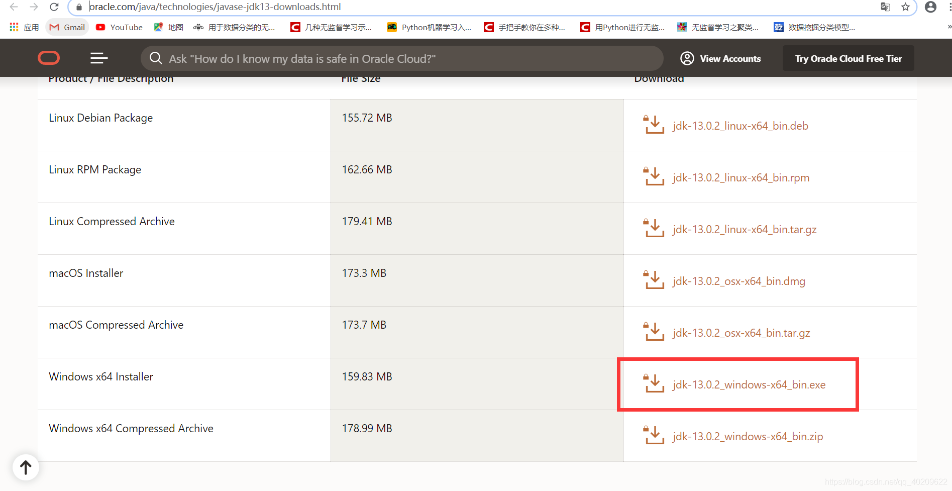Select the 162.66 MB file size
This screenshot has height=491, width=952.
click(x=367, y=169)
